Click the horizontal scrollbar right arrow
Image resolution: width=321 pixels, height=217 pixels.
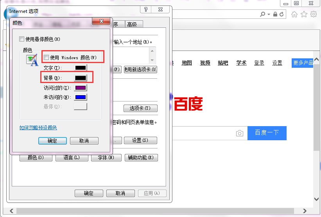click(x=305, y=211)
